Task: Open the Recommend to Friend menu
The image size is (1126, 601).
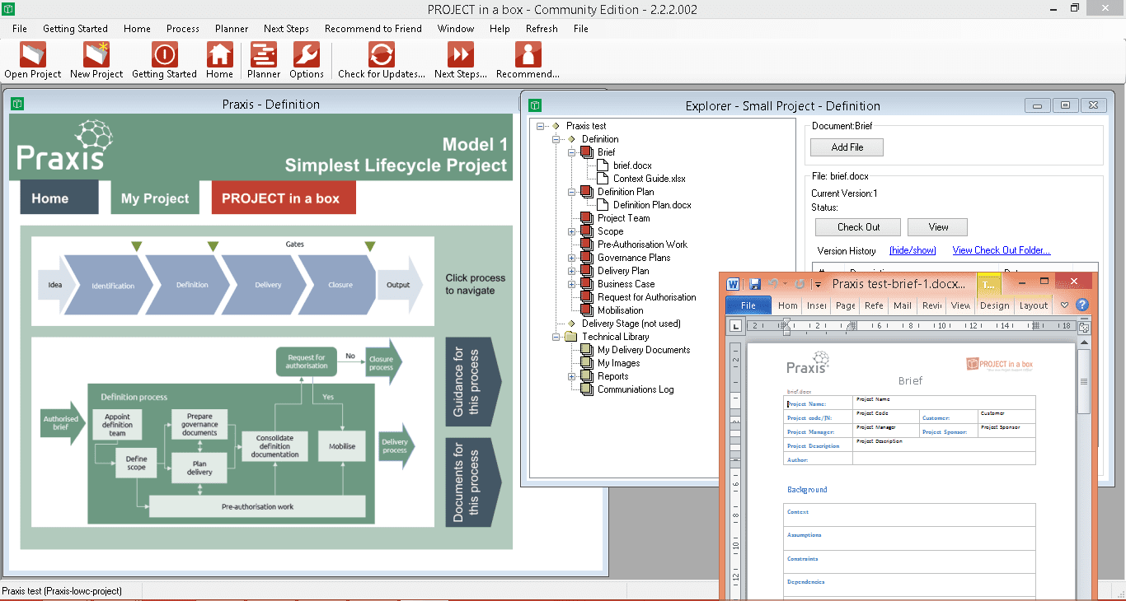Action: click(x=373, y=28)
